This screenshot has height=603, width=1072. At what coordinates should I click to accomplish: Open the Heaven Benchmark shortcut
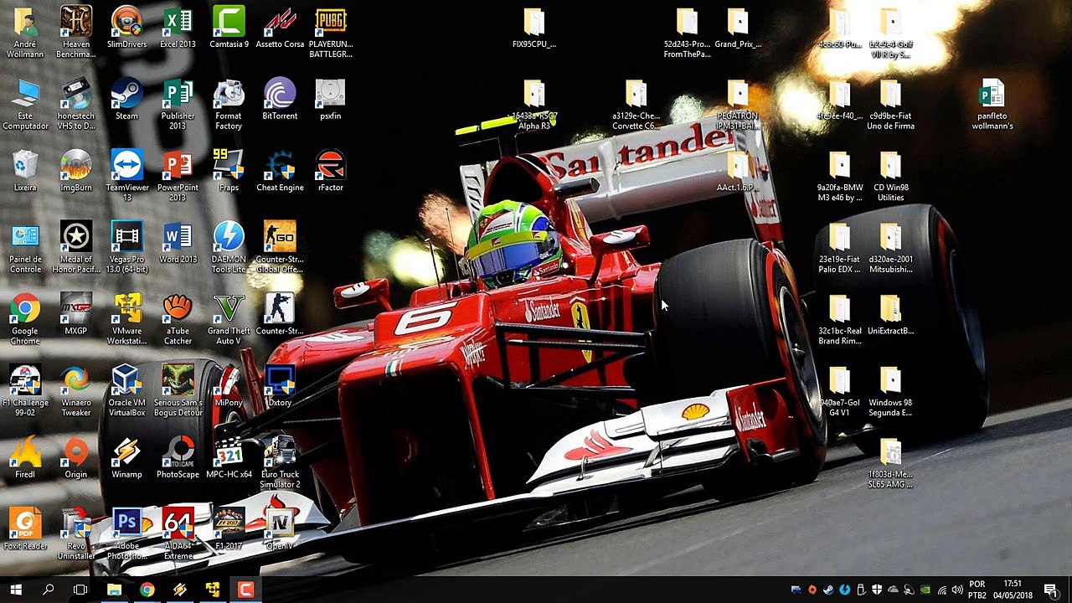[x=76, y=32]
